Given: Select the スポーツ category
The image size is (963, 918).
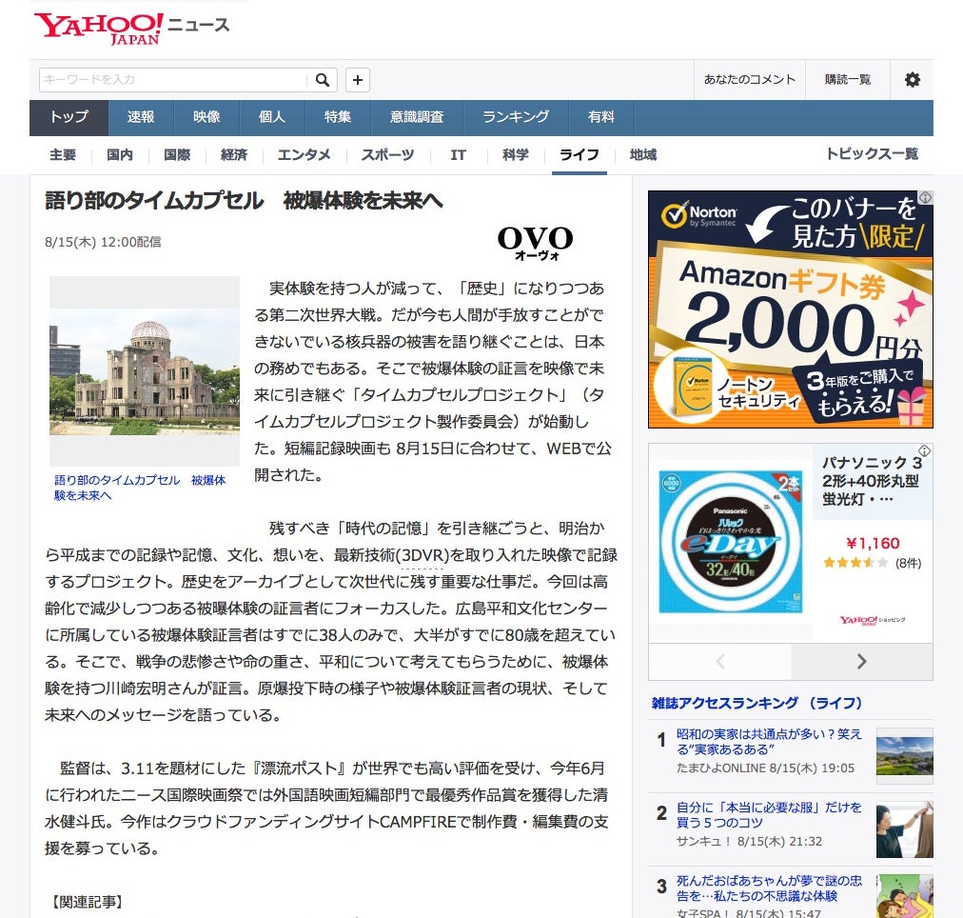Looking at the screenshot, I should [387, 155].
